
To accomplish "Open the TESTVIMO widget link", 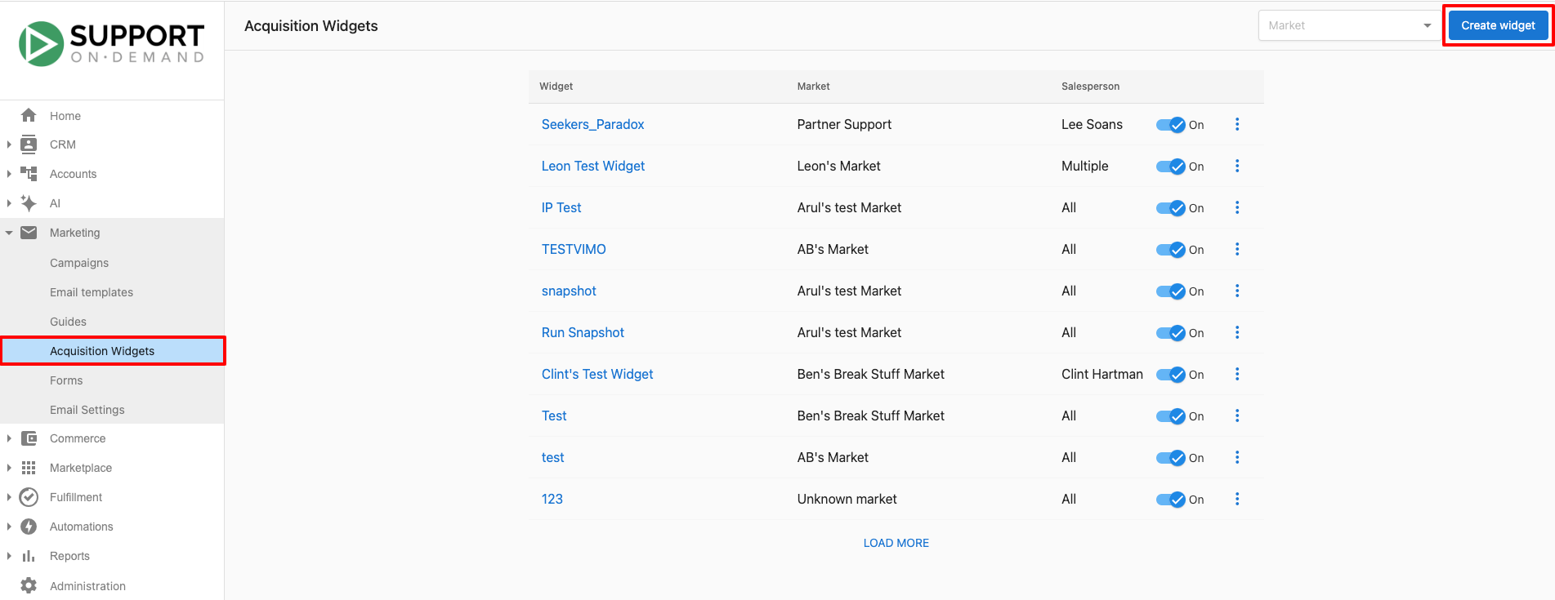I will 574,249.
